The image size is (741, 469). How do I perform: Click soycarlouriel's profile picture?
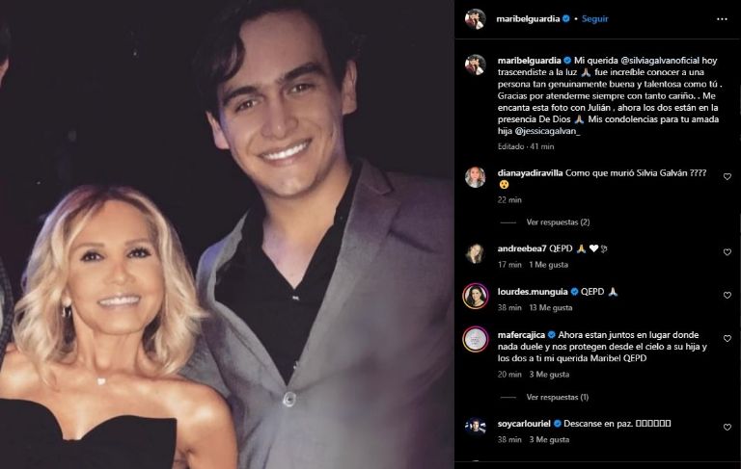point(474,427)
